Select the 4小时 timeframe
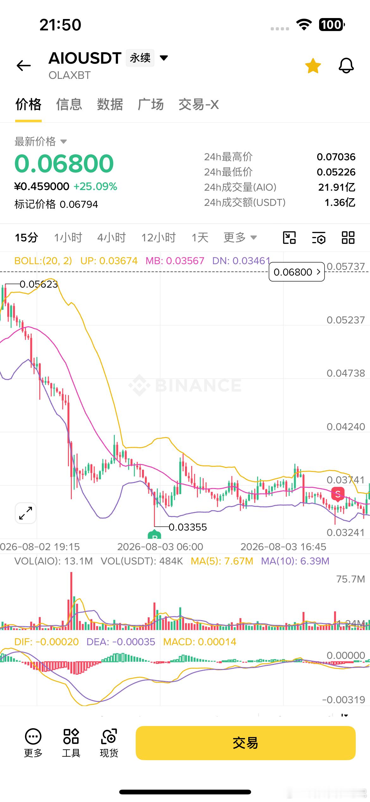370x802 pixels. tap(112, 237)
